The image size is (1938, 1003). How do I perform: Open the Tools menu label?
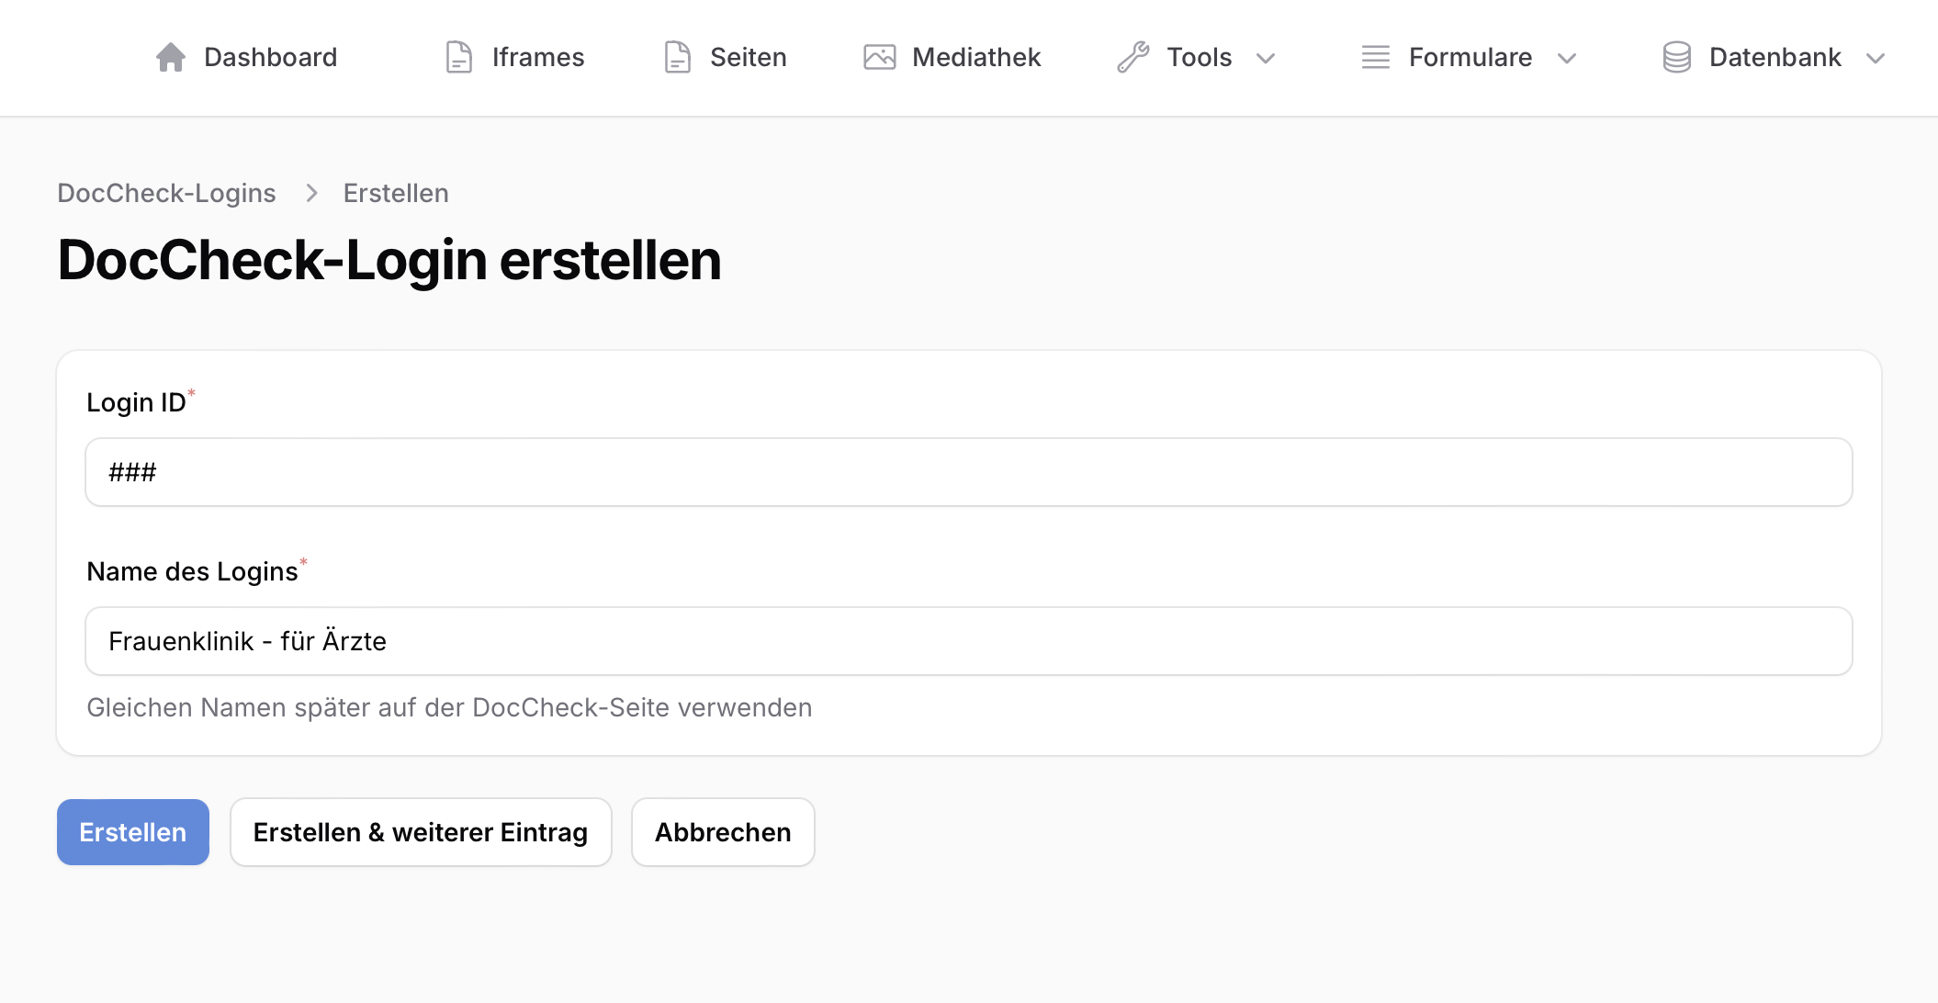click(x=1199, y=57)
